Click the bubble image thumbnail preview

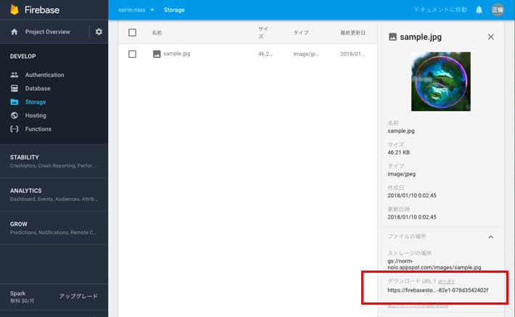440,81
